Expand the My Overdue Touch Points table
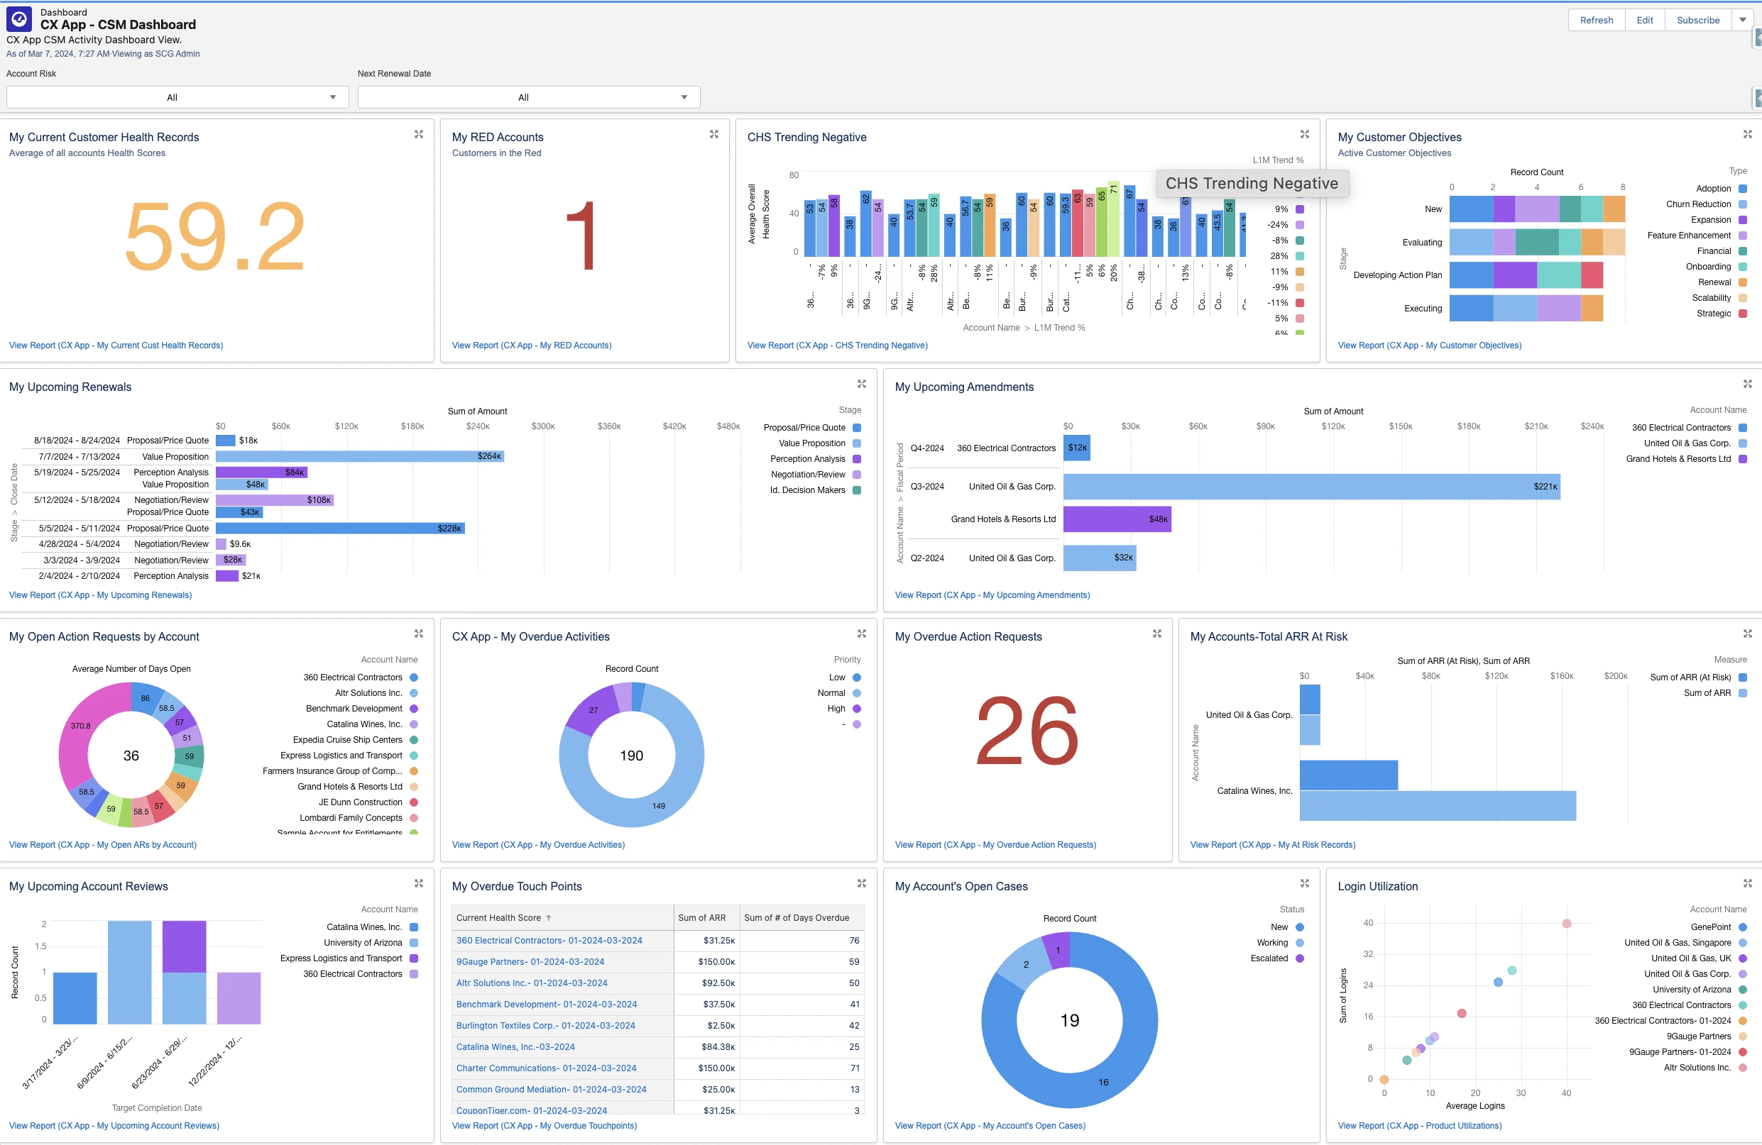This screenshot has height=1145, width=1762. pos(861,883)
